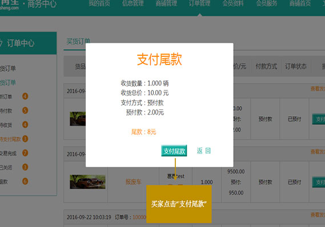Click the 订单状态 column header
Image resolution: width=325 pixels, height=227 pixels.
[295, 66]
